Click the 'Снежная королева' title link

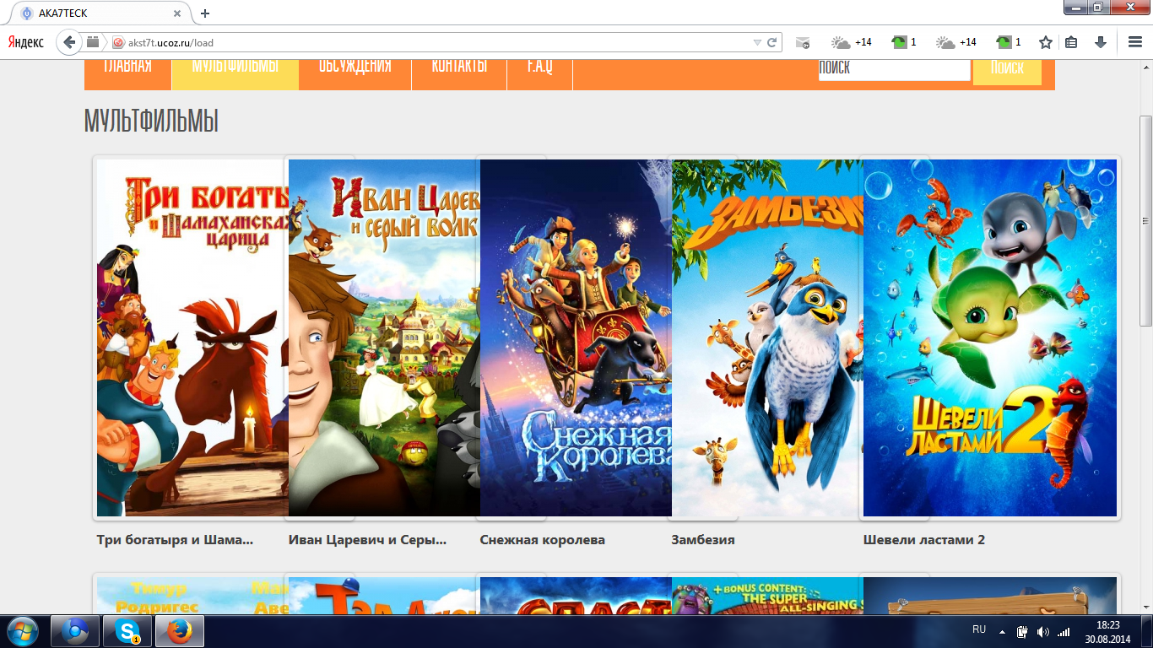pyautogui.click(x=542, y=540)
